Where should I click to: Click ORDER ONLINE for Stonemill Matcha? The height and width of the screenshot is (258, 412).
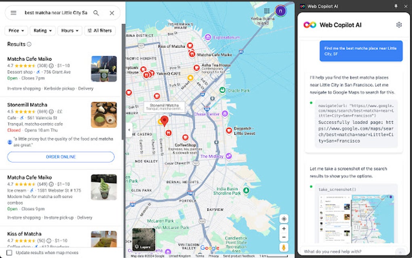[61, 156]
